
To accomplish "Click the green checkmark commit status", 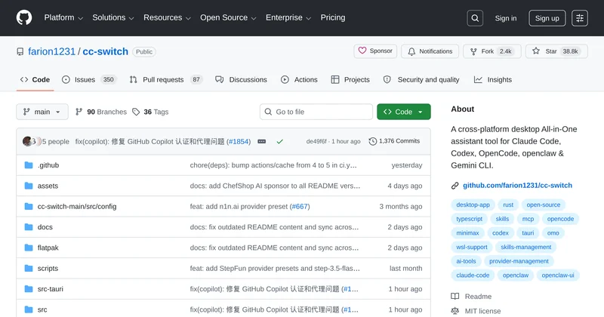I will click(280, 141).
